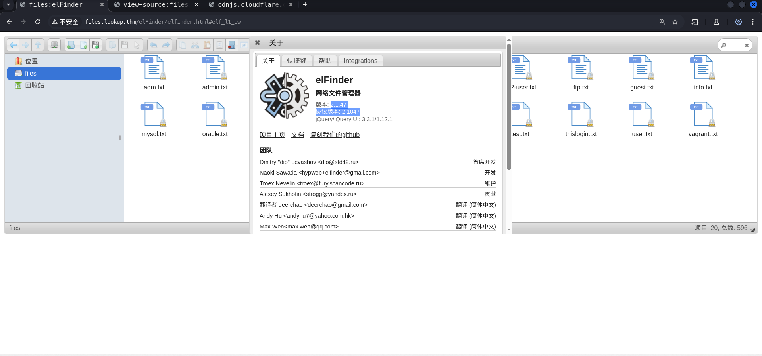Open the 复刻我们的github link
Viewport: 762px width, 356px height.
[x=335, y=135]
